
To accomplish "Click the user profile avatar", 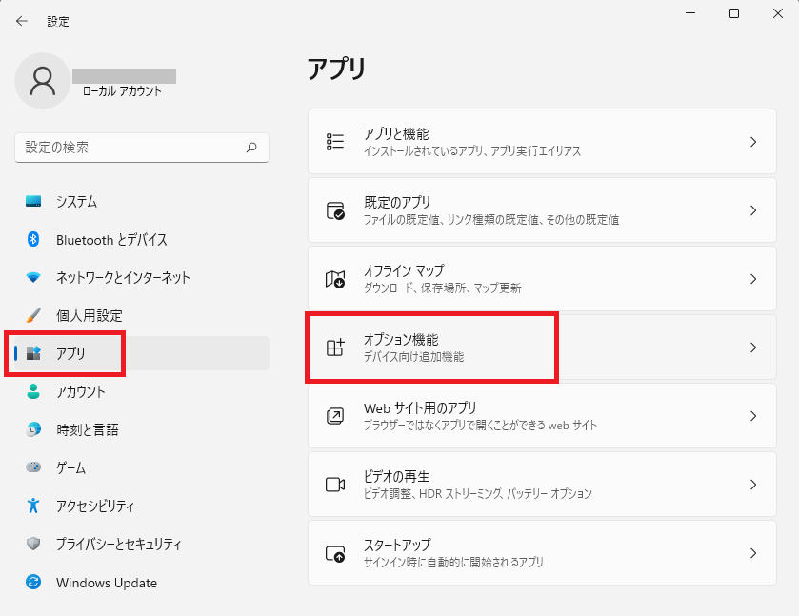I will 43,81.
